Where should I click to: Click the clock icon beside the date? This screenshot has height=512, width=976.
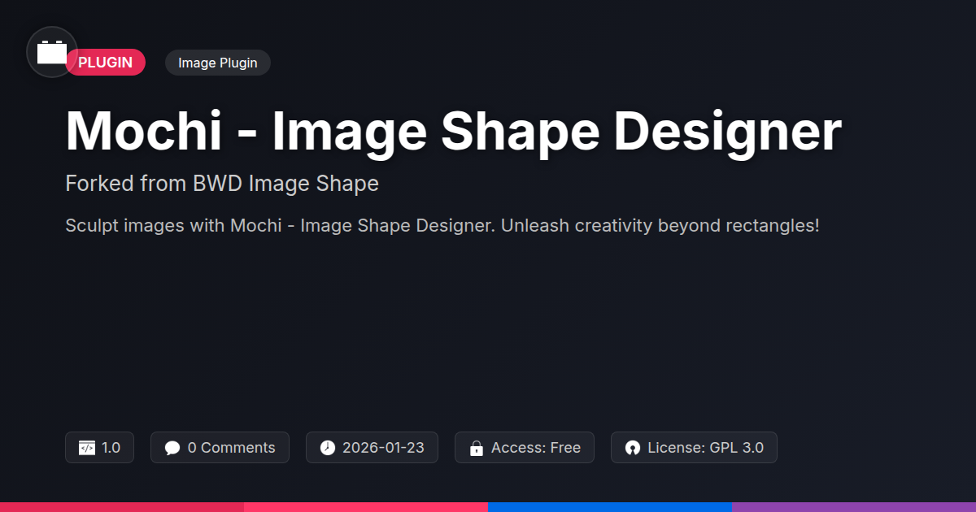click(327, 448)
